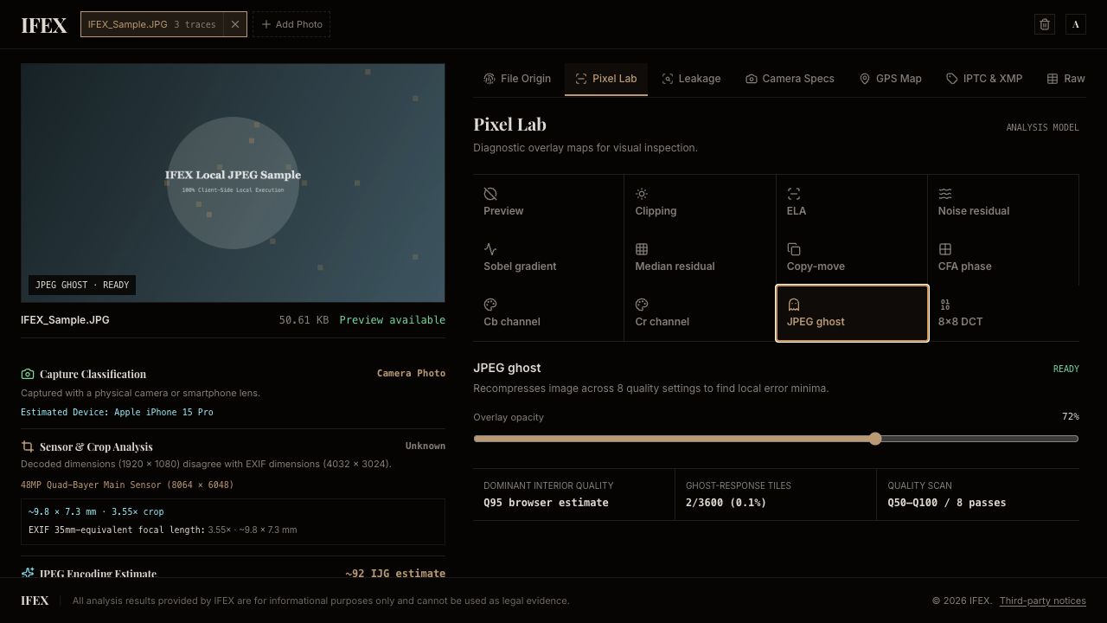Select the Cb channel overlay
The image size is (1107, 623).
pyautogui.click(x=548, y=313)
